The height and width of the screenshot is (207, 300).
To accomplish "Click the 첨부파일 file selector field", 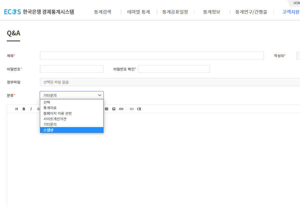I will [170, 82].
